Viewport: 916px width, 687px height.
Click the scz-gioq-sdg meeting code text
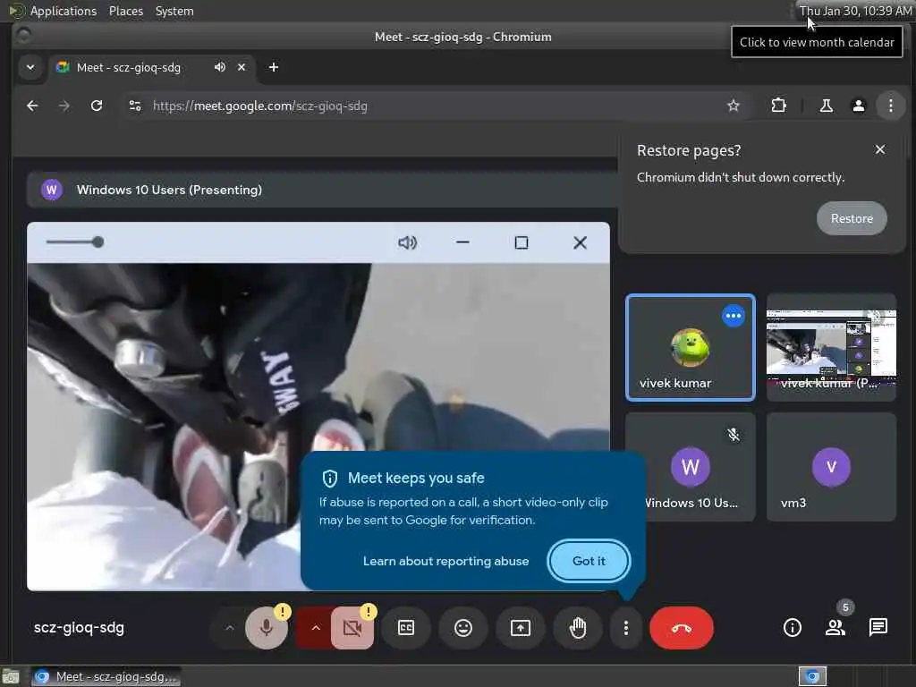(79, 628)
